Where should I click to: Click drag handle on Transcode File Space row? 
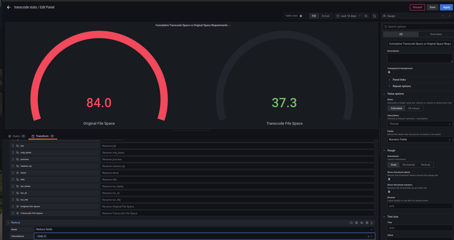click(x=13, y=213)
